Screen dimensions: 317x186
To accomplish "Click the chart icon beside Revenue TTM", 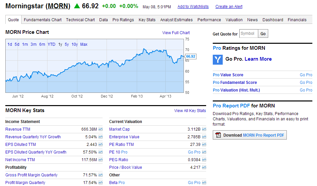I will tap(101, 129).
